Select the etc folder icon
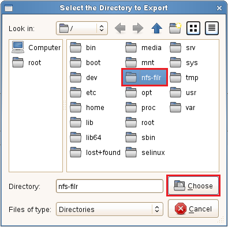Screen dimensions: 228x227 pos(76,92)
